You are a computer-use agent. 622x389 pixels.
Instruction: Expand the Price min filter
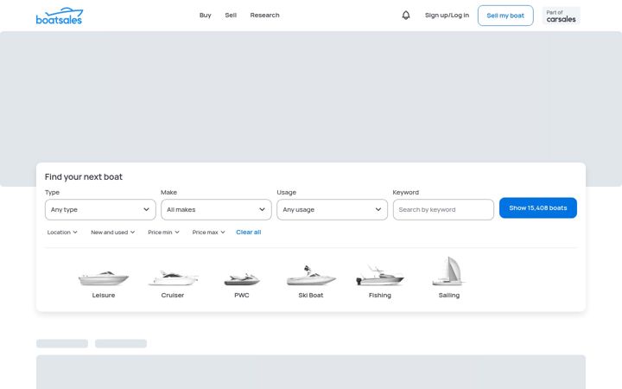[x=163, y=233]
